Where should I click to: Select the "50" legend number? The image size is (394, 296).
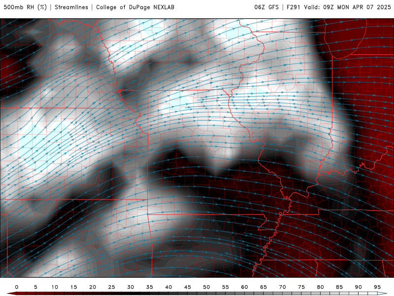tap(206, 287)
